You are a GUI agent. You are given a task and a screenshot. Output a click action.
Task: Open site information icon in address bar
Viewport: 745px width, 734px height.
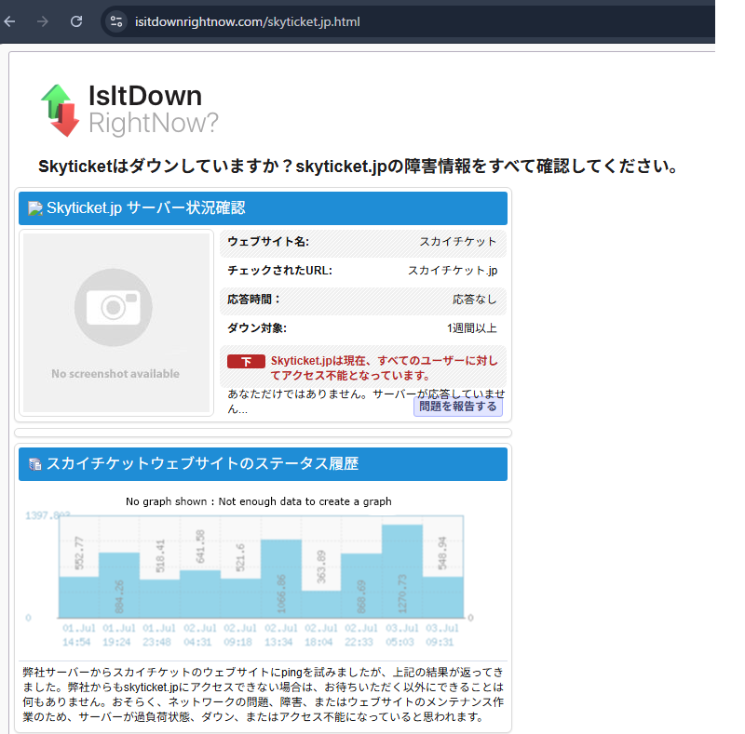pos(115,21)
